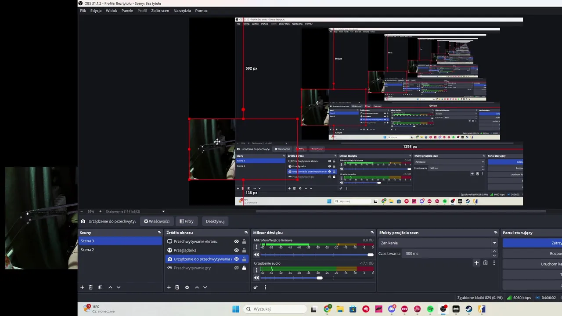Move source down arrow in Źródła obrazu
This screenshot has width=562, height=316.
pos(205,287)
